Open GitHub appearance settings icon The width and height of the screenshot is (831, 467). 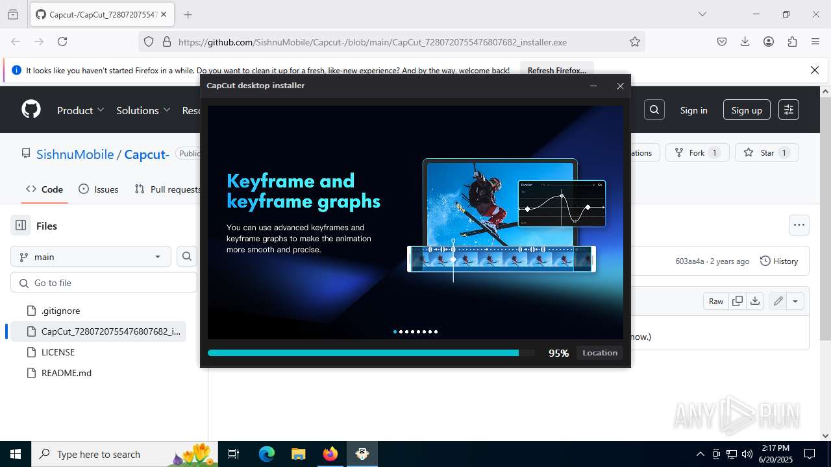789,110
